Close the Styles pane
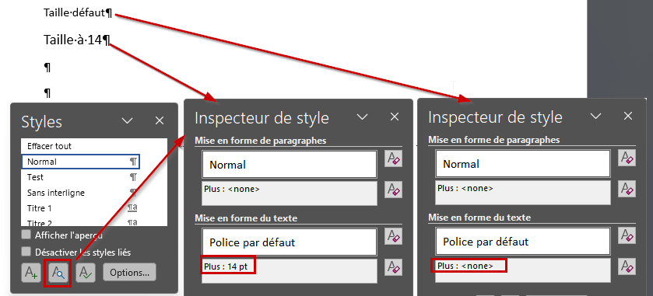Screen dimensions: 653x296 tap(160, 121)
